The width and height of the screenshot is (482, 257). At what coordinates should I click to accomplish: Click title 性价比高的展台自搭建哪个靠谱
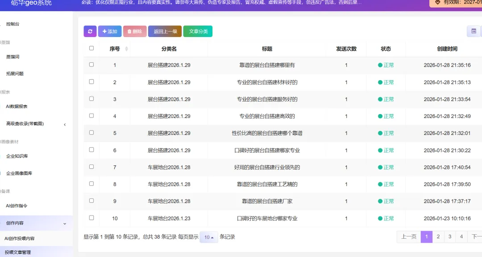tap(267, 133)
